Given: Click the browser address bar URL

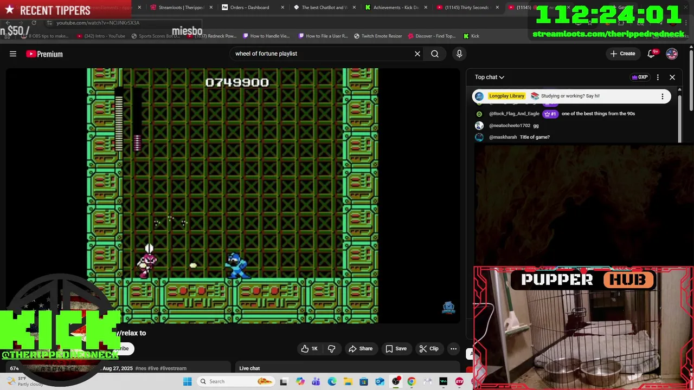Looking at the screenshot, I should (98, 23).
